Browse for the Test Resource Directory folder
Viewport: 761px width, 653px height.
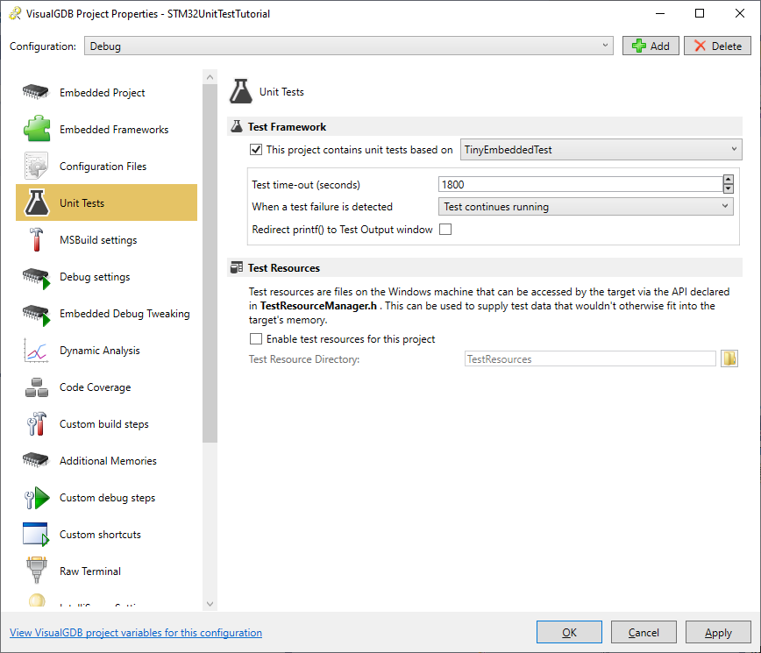729,358
